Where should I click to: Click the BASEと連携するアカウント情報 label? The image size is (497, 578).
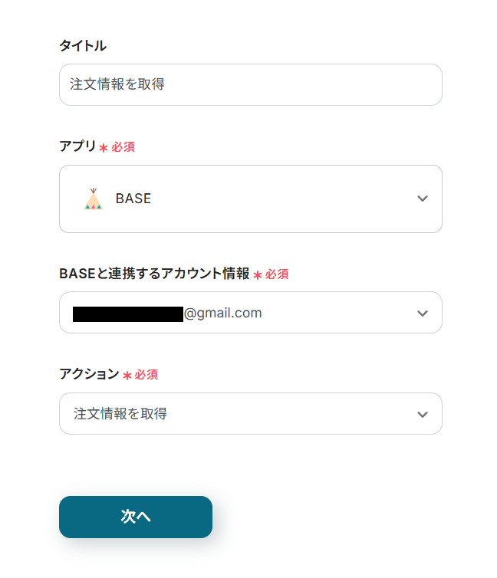pos(154,274)
